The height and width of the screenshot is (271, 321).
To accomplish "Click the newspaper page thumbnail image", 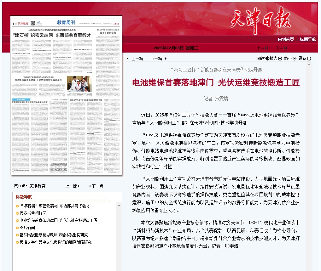I will tap(66, 95).
